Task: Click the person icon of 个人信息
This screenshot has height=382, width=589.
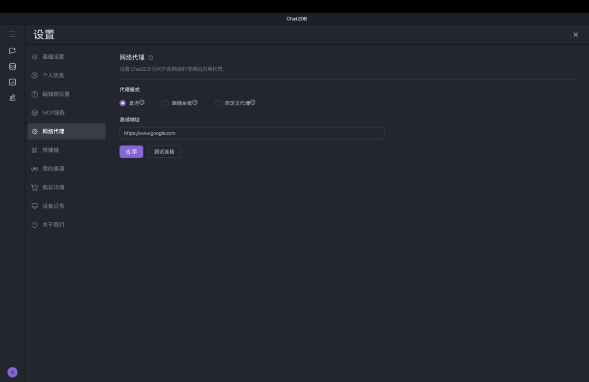Action: (x=34, y=75)
